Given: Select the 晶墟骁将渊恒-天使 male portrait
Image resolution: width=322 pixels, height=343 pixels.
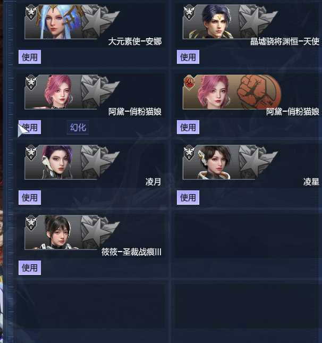Looking at the screenshot, I should (x=215, y=22).
